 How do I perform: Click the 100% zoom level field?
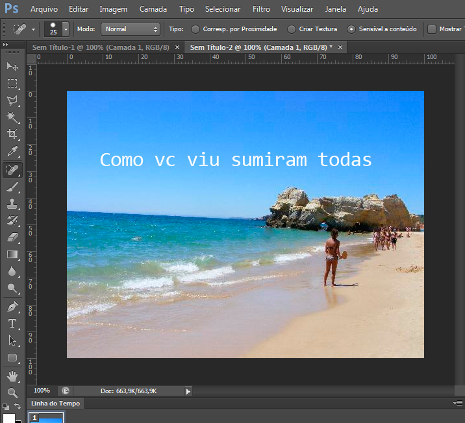(42, 391)
